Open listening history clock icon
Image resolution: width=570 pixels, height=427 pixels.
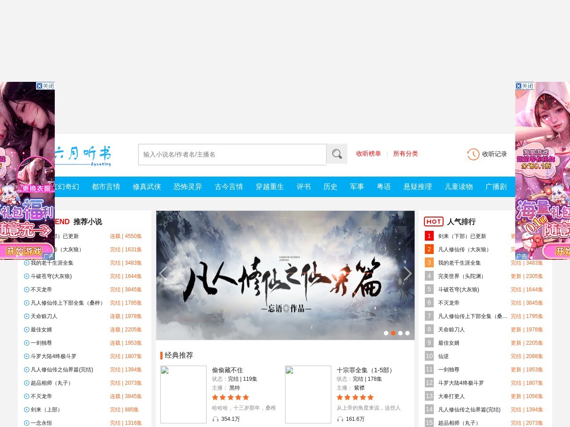[x=473, y=154]
